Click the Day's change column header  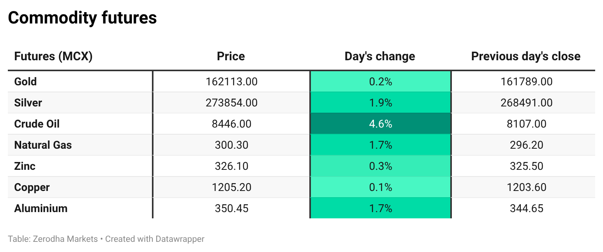[x=379, y=56]
